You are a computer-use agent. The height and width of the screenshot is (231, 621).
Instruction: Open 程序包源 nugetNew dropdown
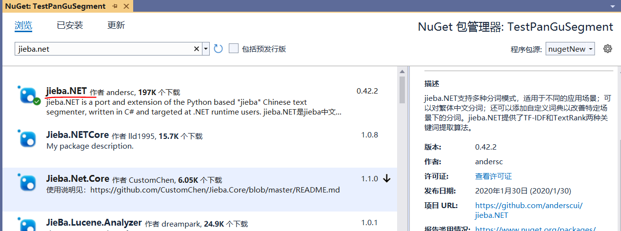click(x=570, y=49)
